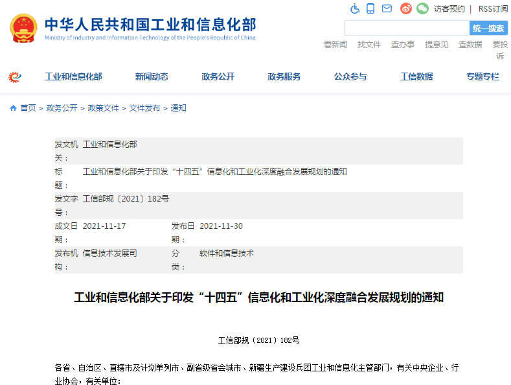Click the email envelope icon
511x385 pixels.
387,8
